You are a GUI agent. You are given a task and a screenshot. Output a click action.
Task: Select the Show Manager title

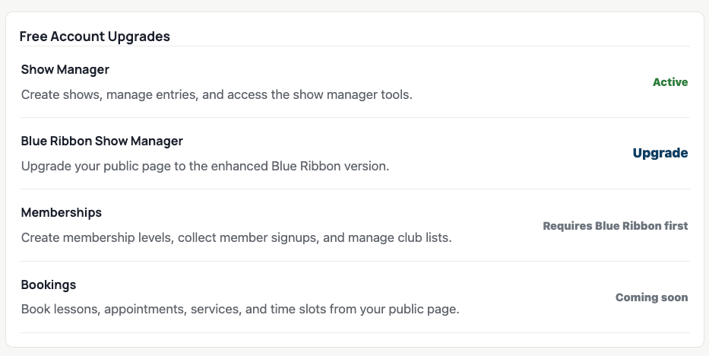(x=65, y=69)
